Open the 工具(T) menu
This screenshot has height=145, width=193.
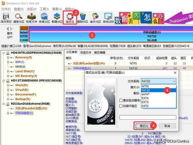[x=44, y=9]
